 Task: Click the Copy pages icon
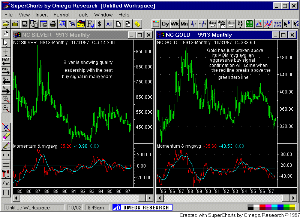[x=72, y=24]
